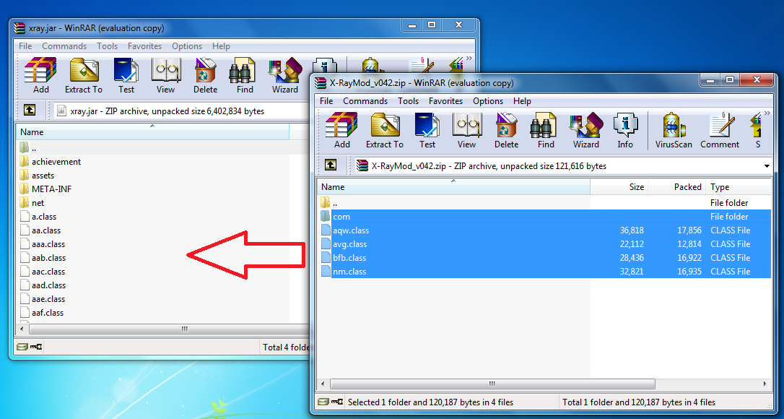This screenshot has width=784, height=419.
Task: Select parent folder row in X-RayMod_v042.zip
Action: click(544, 203)
